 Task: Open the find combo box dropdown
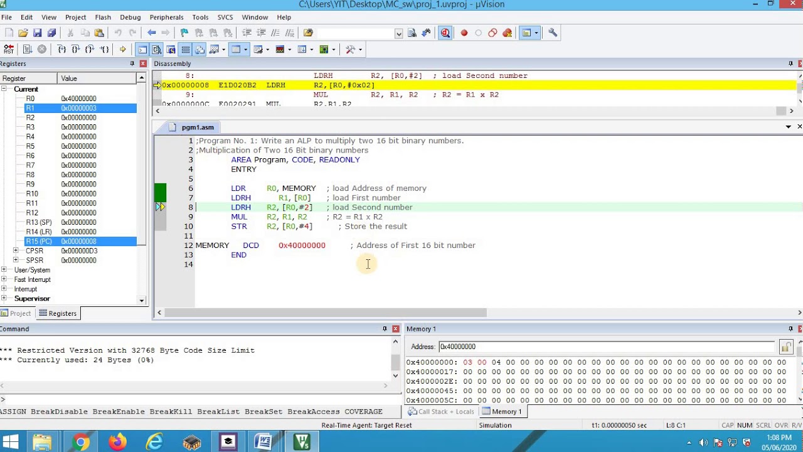(x=398, y=33)
